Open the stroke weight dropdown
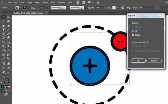Viewport: 168px width, 104px height. coord(48,8)
